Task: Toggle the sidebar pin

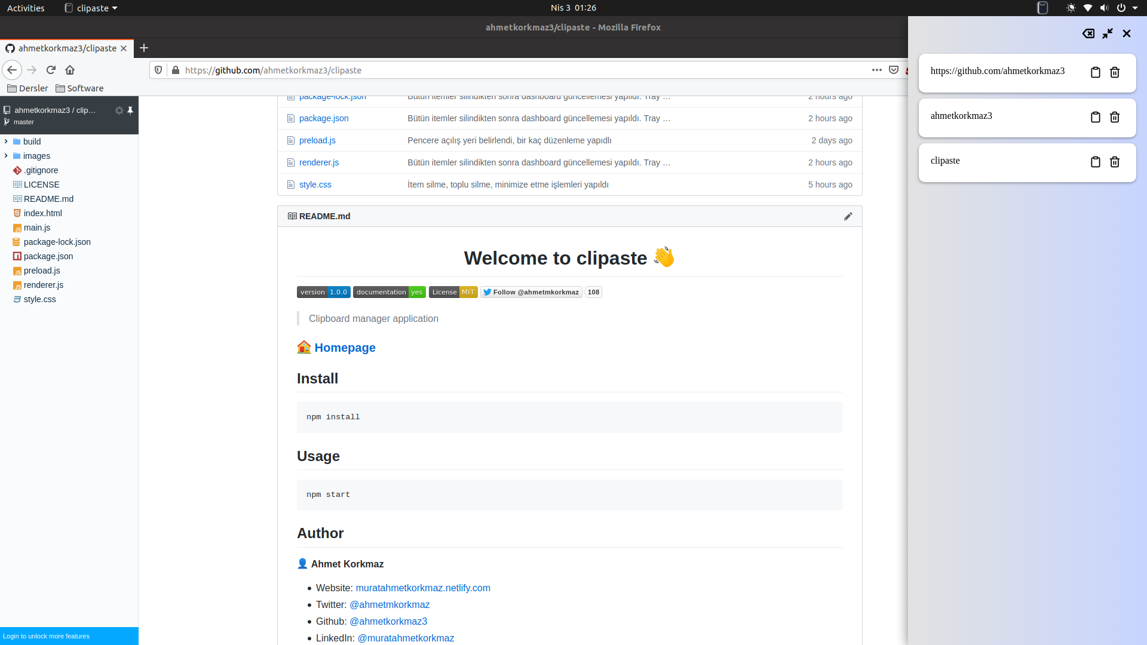Action: point(130,110)
